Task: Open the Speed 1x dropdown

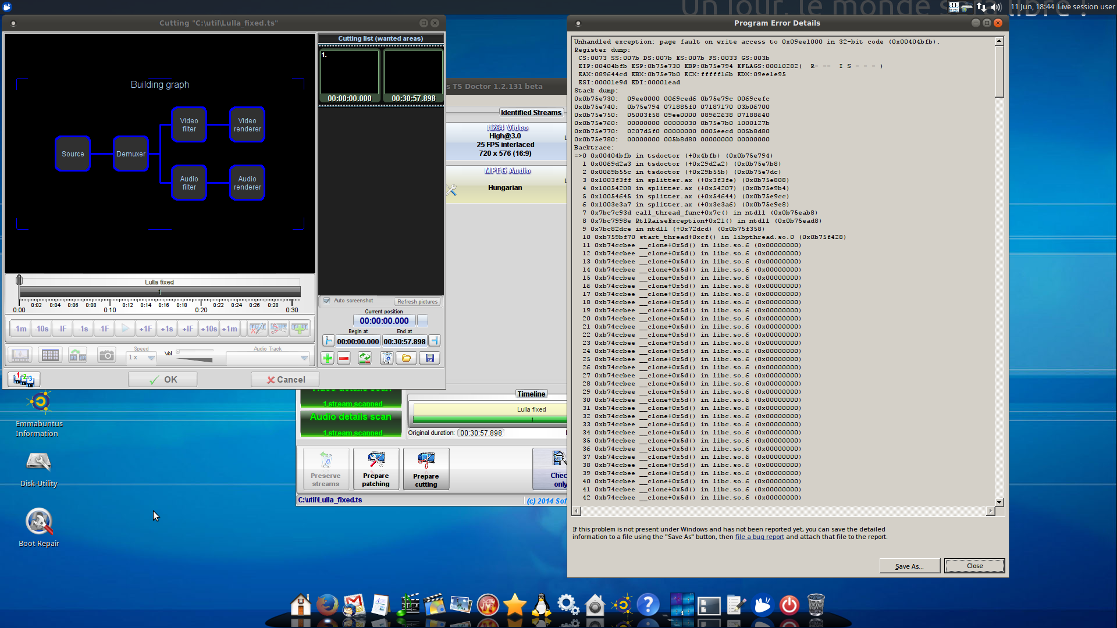Action: point(141,358)
